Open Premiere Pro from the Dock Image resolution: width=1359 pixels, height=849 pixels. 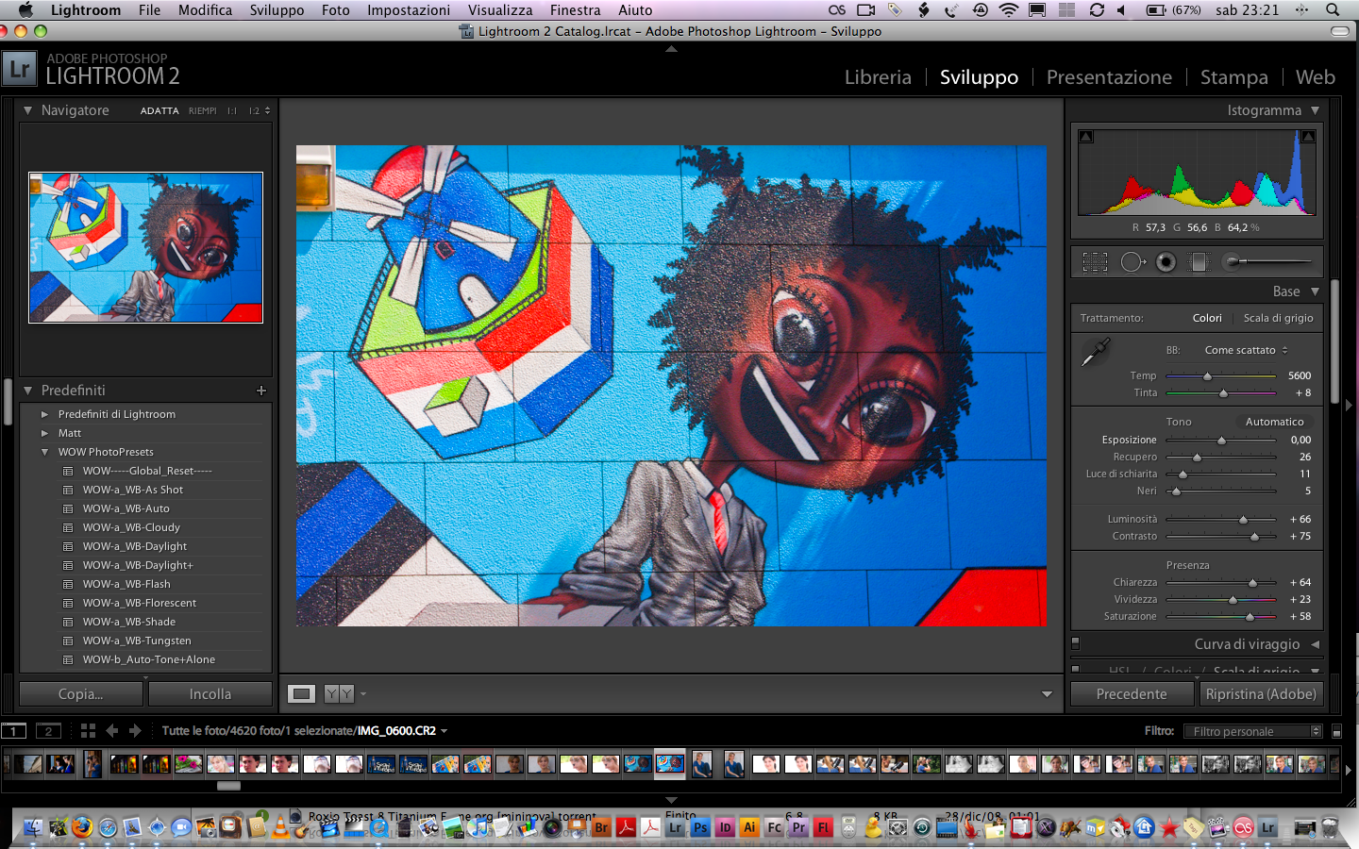tap(798, 828)
